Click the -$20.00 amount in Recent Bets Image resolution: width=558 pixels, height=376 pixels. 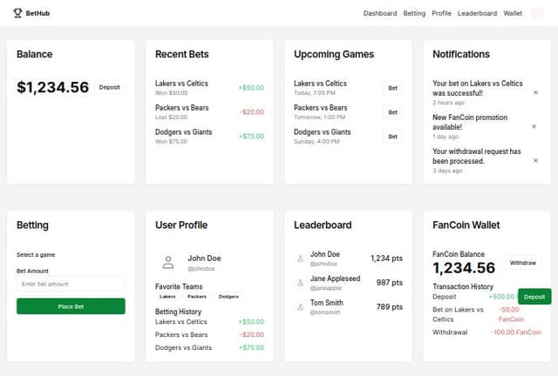click(252, 112)
